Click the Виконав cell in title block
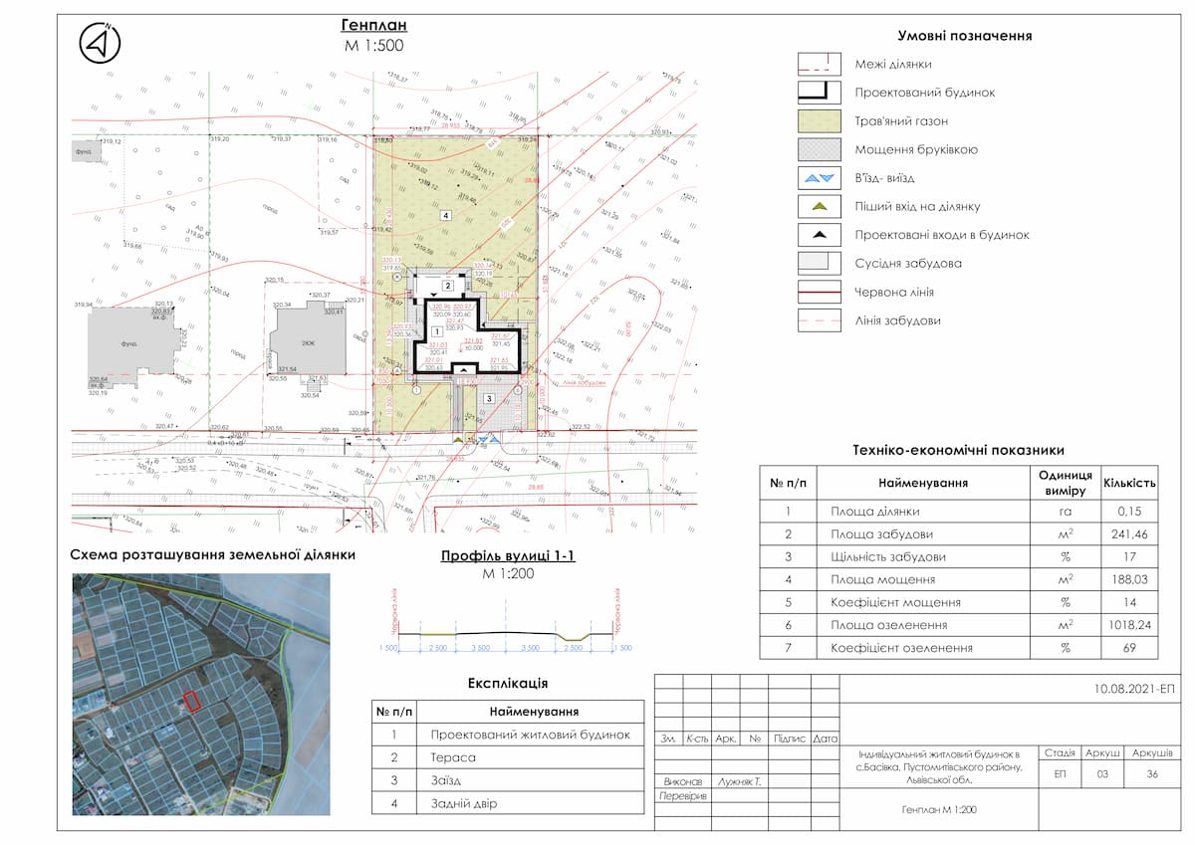The image size is (1195, 845). [682, 782]
